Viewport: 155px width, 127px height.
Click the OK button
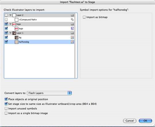145,121
